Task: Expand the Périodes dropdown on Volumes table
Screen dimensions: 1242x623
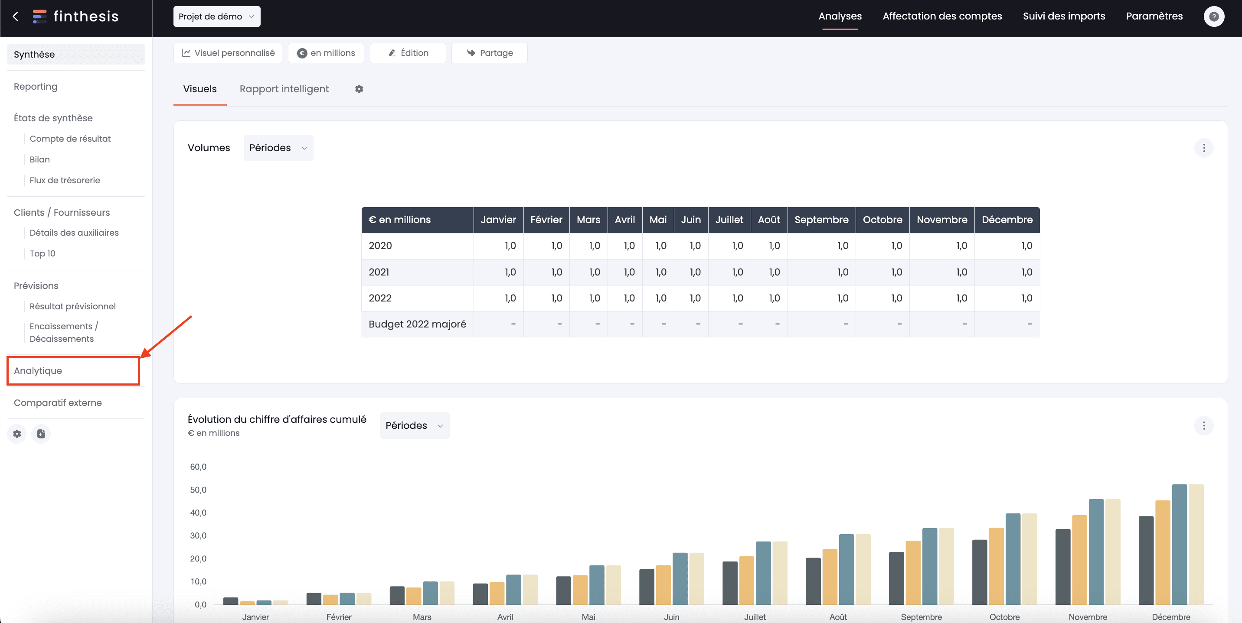Action: tap(278, 147)
